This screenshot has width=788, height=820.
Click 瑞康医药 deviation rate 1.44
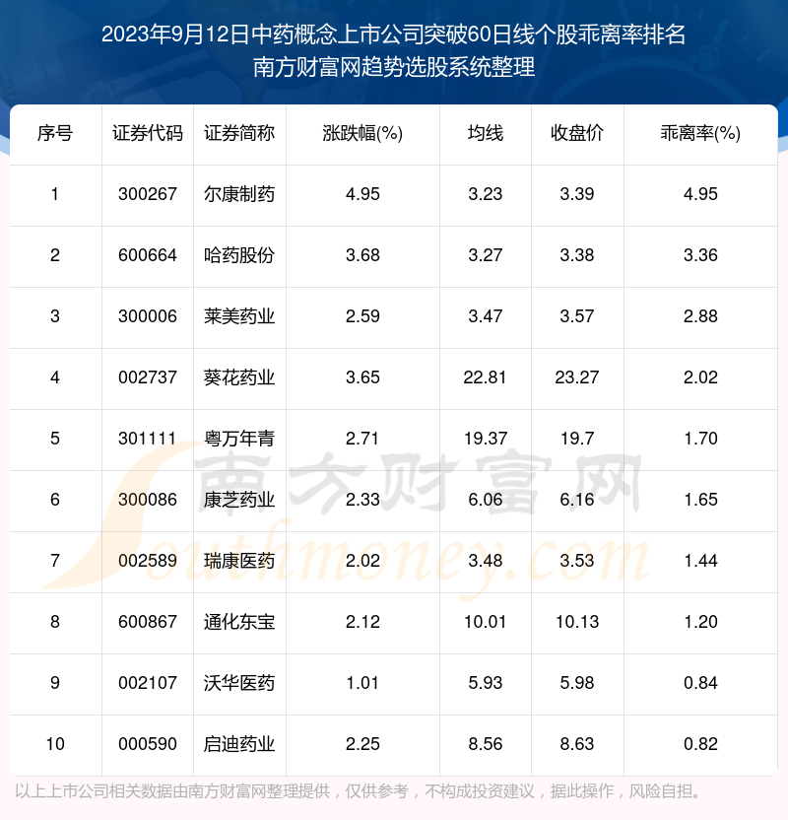click(700, 561)
